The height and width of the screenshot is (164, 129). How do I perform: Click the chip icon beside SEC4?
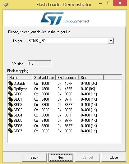click(x=11, y=115)
